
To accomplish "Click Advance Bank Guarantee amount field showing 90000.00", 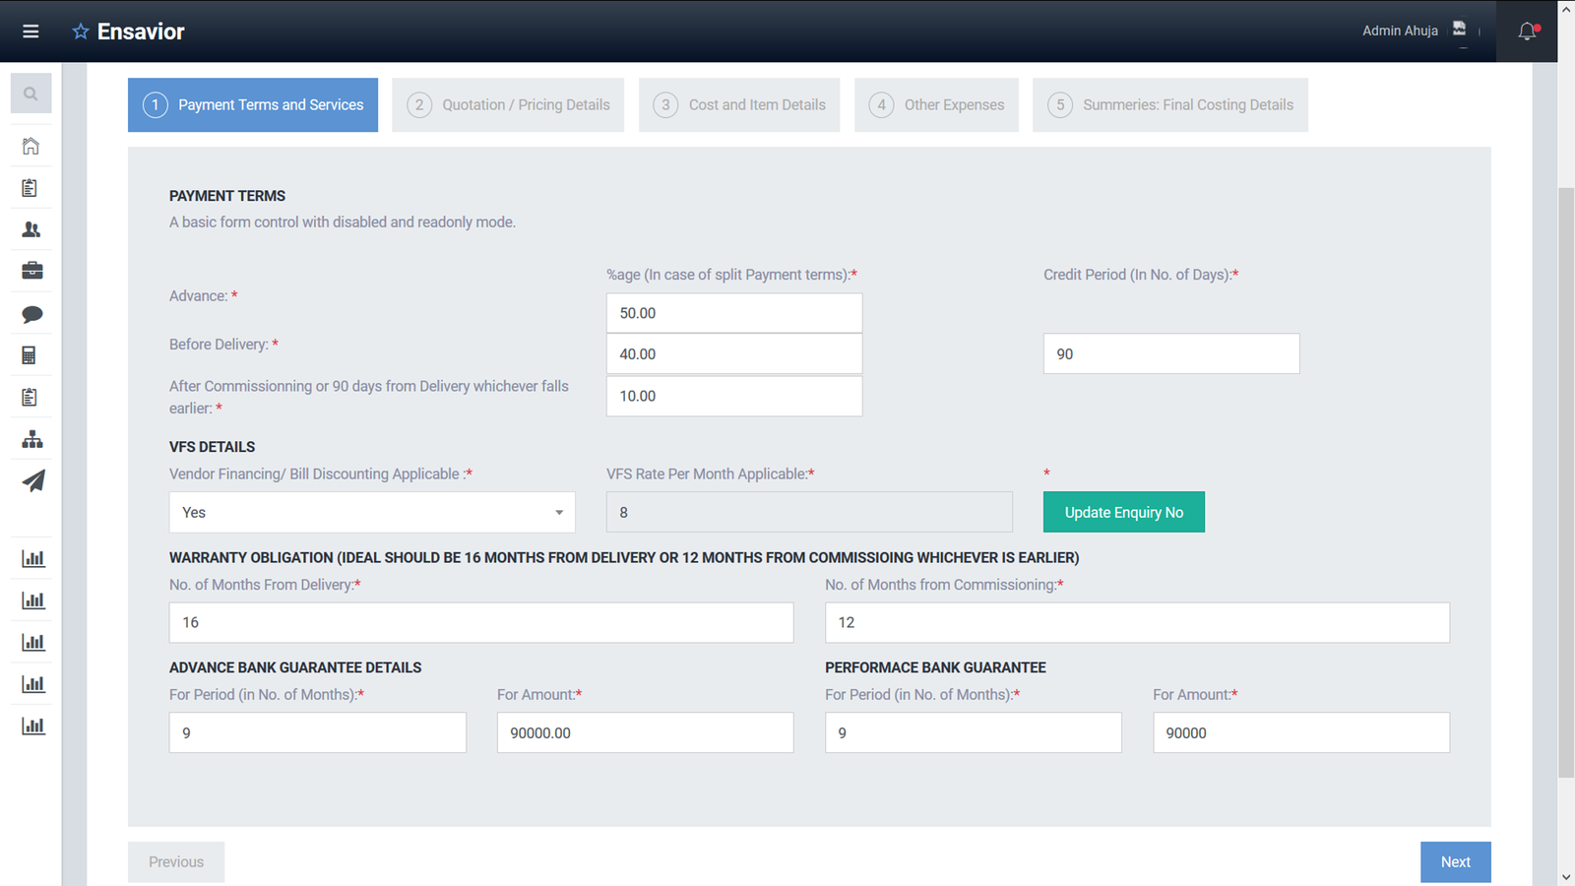I will pyautogui.click(x=646, y=732).
